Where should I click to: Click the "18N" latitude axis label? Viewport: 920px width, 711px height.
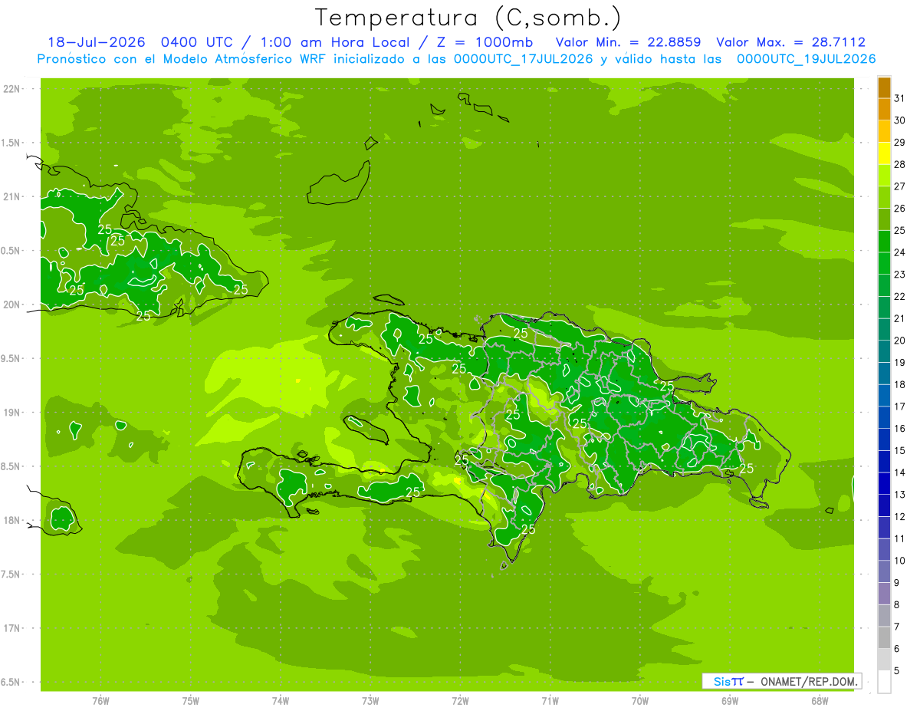[x=11, y=520]
